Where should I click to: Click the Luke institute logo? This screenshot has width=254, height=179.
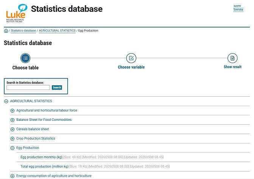pyautogui.click(x=17, y=13)
